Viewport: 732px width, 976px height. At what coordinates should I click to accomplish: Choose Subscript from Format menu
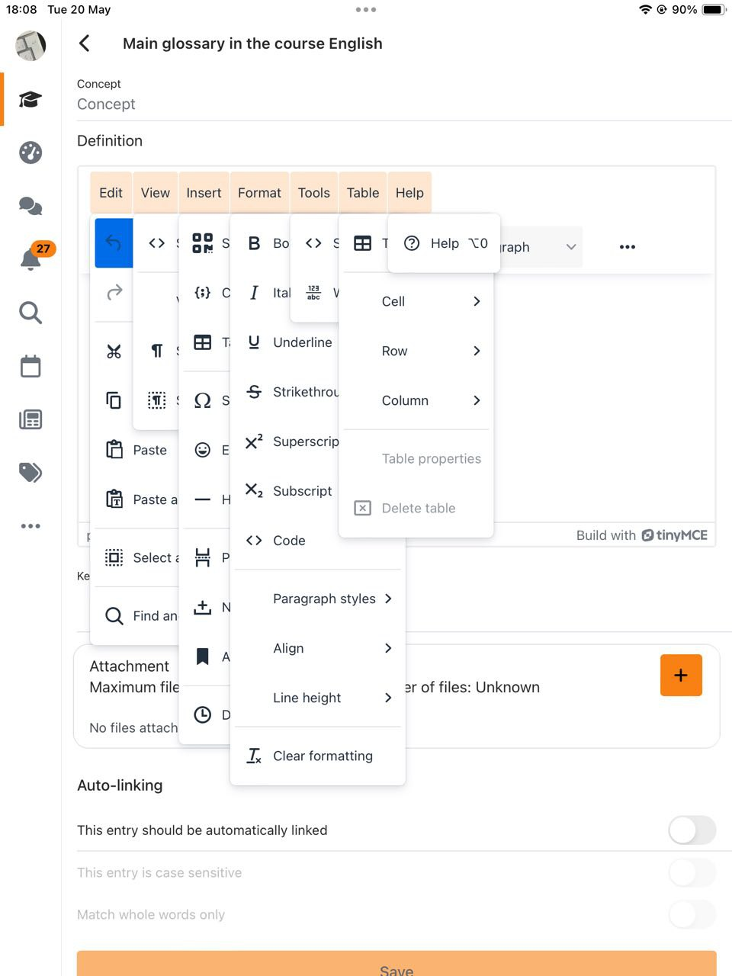[x=290, y=491]
